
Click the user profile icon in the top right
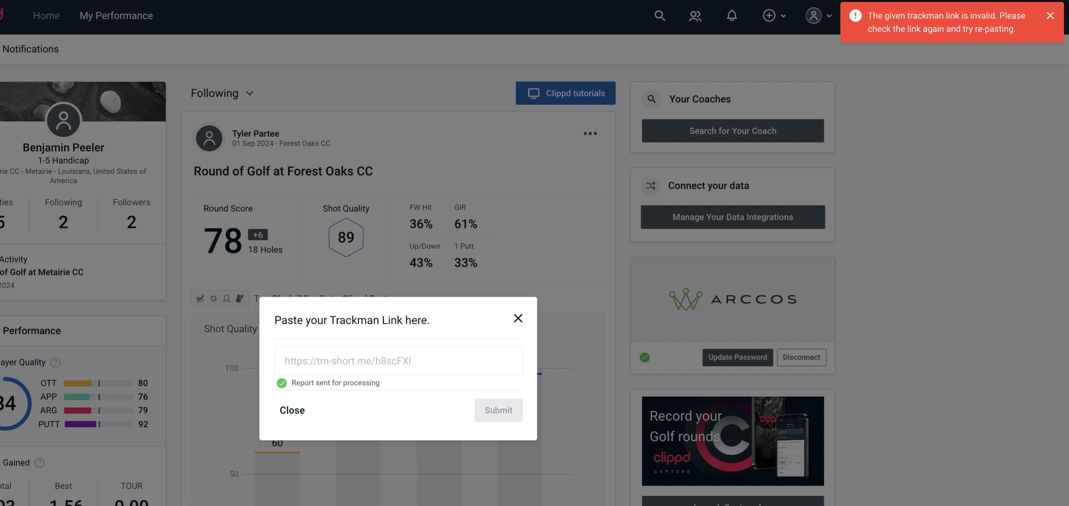pyautogui.click(x=813, y=14)
